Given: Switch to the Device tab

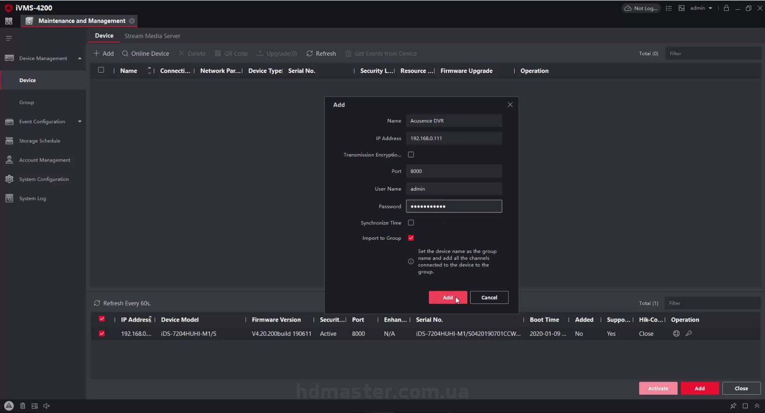Looking at the screenshot, I should point(104,36).
